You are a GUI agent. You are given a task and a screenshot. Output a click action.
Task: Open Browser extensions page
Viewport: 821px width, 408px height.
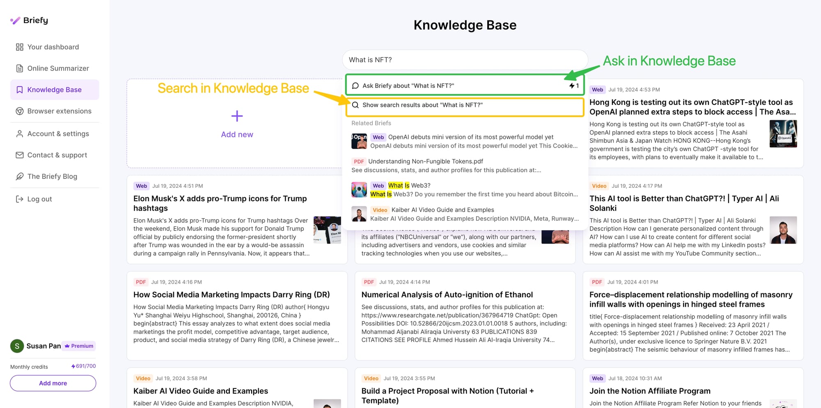click(x=55, y=111)
